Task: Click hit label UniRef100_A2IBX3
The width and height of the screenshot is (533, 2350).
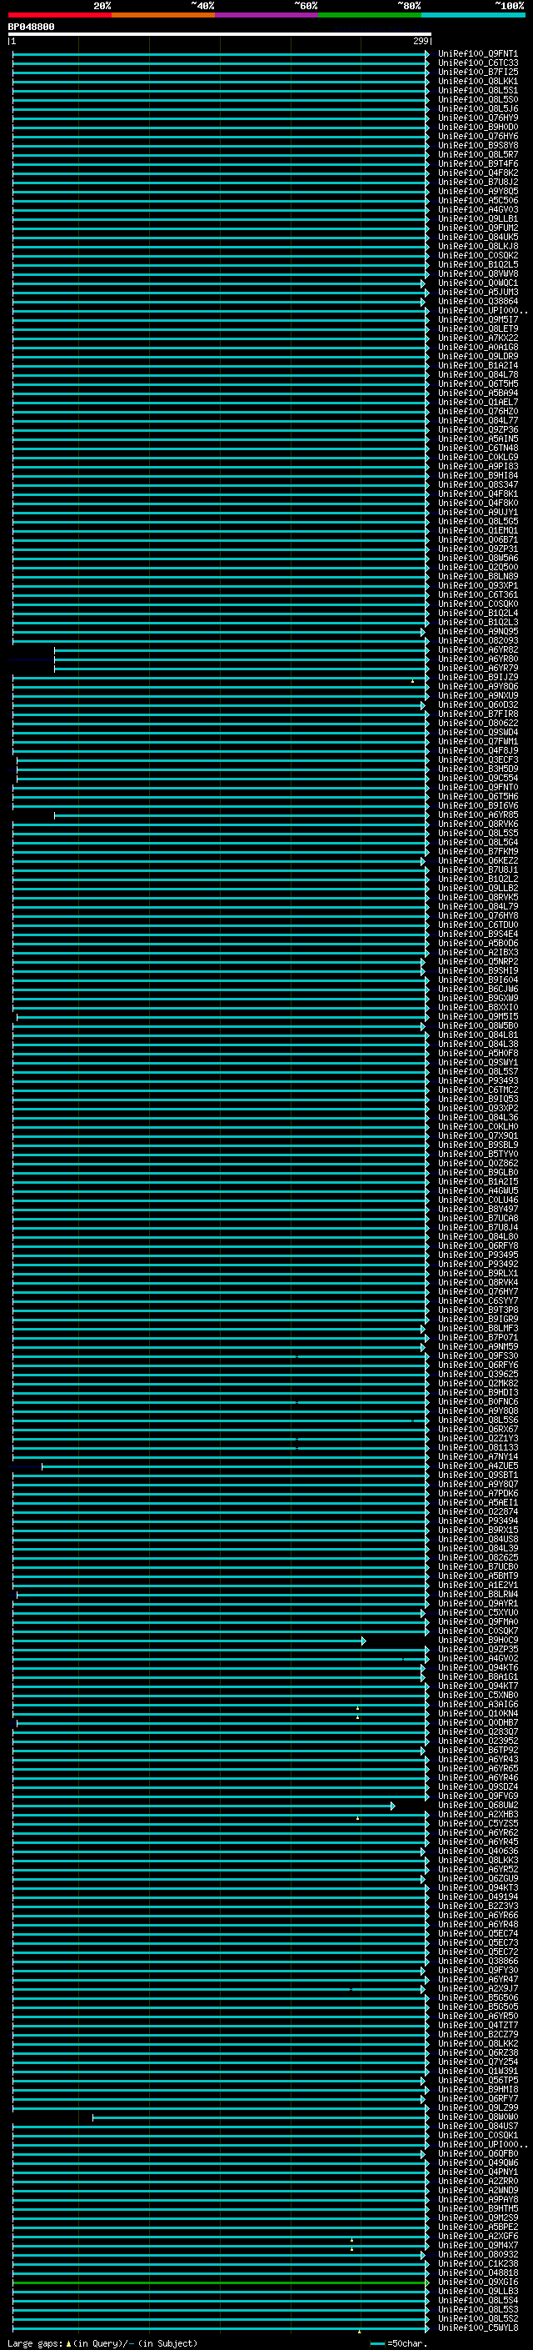Action: 477,952
